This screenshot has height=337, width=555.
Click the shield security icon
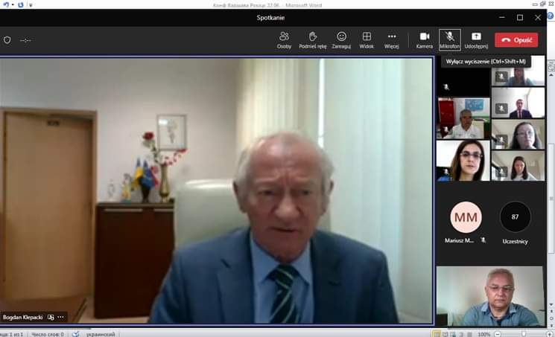(7, 40)
